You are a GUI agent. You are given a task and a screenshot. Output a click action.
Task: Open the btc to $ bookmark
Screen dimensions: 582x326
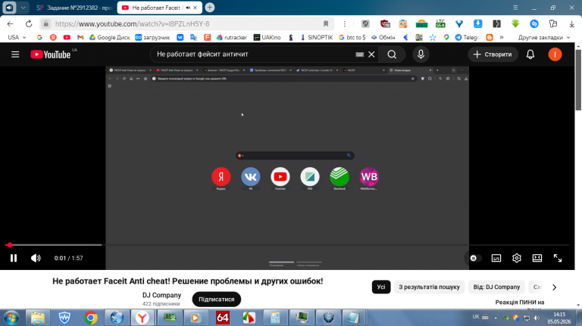[x=352, y=37]
